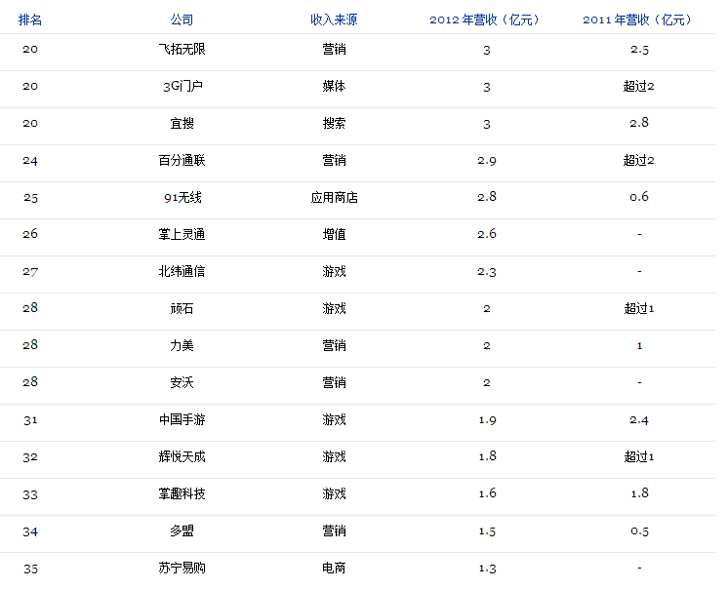Click the 排名 column header

(x=30, y=20)
